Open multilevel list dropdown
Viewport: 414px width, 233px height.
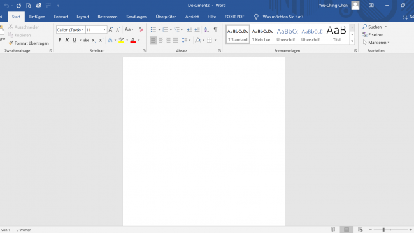[182, 30]
